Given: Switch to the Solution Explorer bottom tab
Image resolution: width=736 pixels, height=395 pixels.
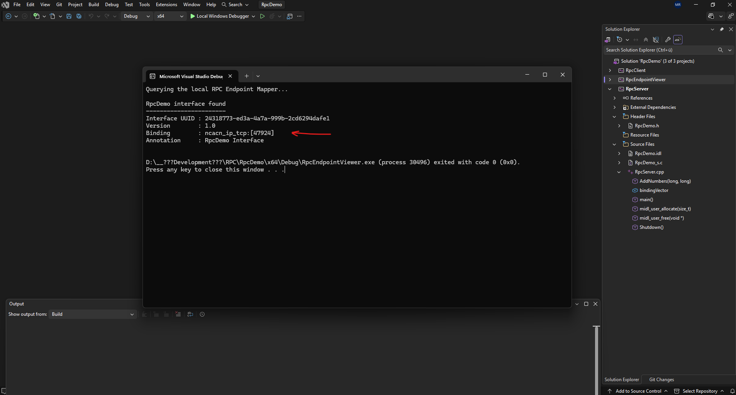Looking at the screenshot, I should [x=622, y=380].
